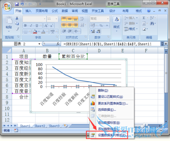The height and width of the screenshot is (141, 170).
Task: Open the Styles gallery button
Action: 117,24
